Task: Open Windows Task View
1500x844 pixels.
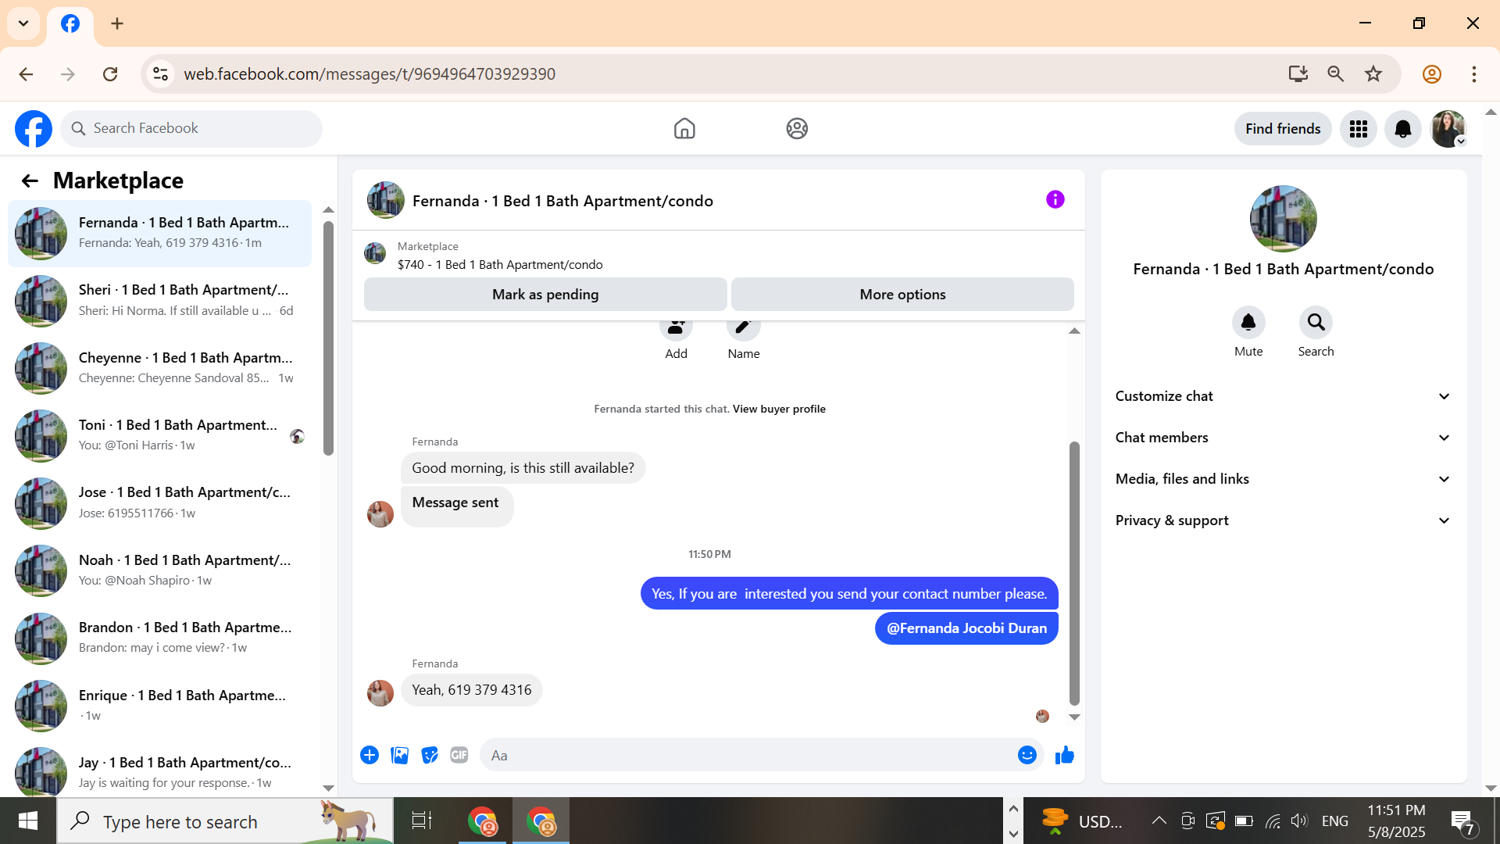Action: (x=422, y=821)
